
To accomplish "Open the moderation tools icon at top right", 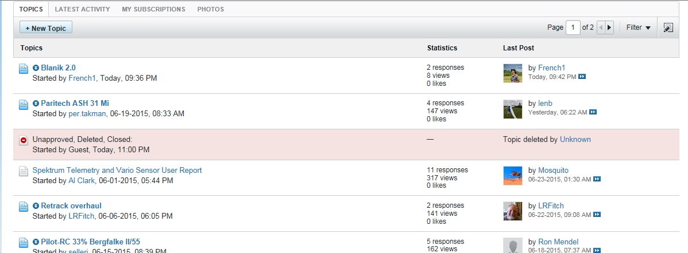I will (667, 27).
